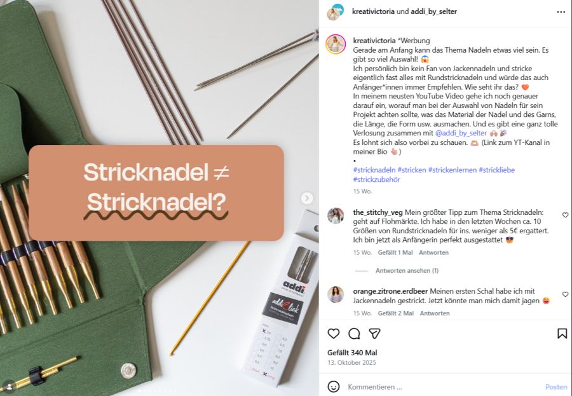Like orange.zitrone.erdbeer's comment

pos(565,294)
